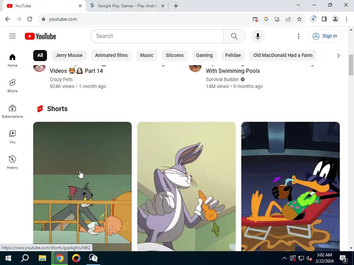Reload the YouTube page
This screenshot has width=354, height=265.
[x=30, y=19]
